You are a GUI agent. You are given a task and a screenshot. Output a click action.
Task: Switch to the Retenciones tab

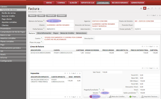[81, 33]
